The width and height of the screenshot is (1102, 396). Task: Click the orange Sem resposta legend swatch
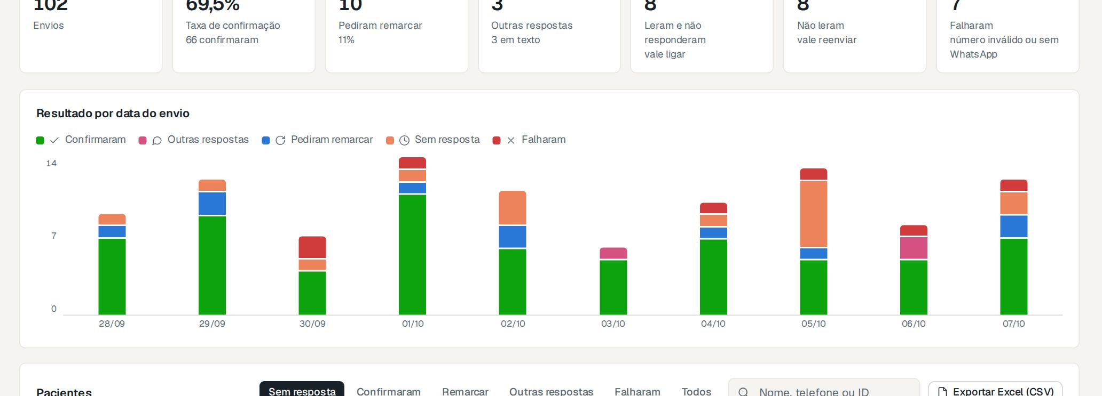click(390, 140)
